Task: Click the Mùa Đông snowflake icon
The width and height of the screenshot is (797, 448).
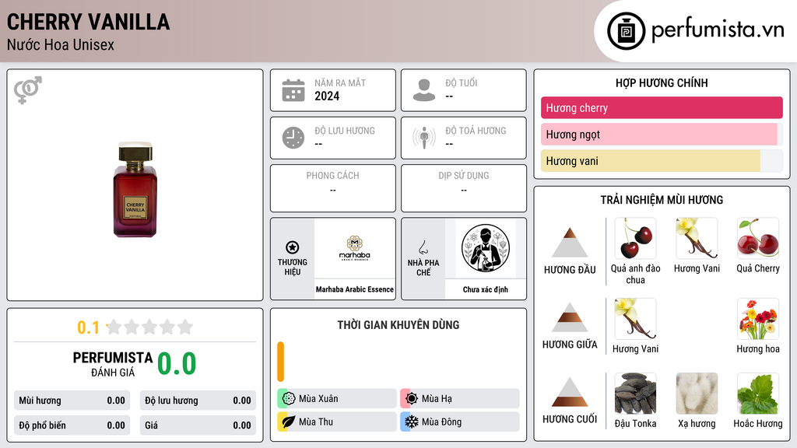Action: (412, 422)
